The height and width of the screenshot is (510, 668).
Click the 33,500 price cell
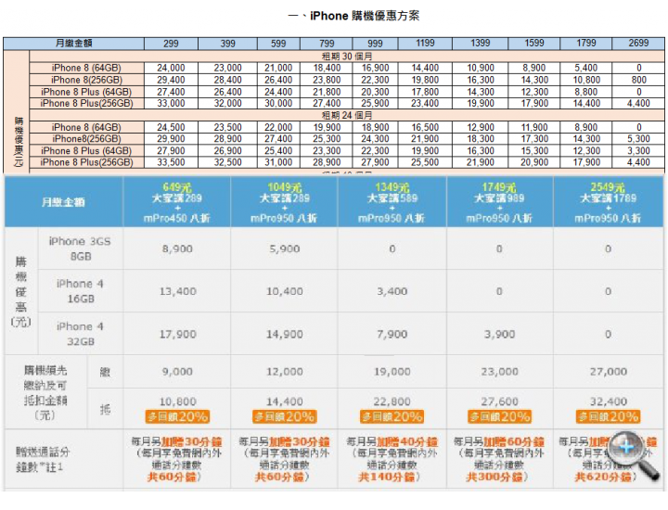click(x=171, y=162)
